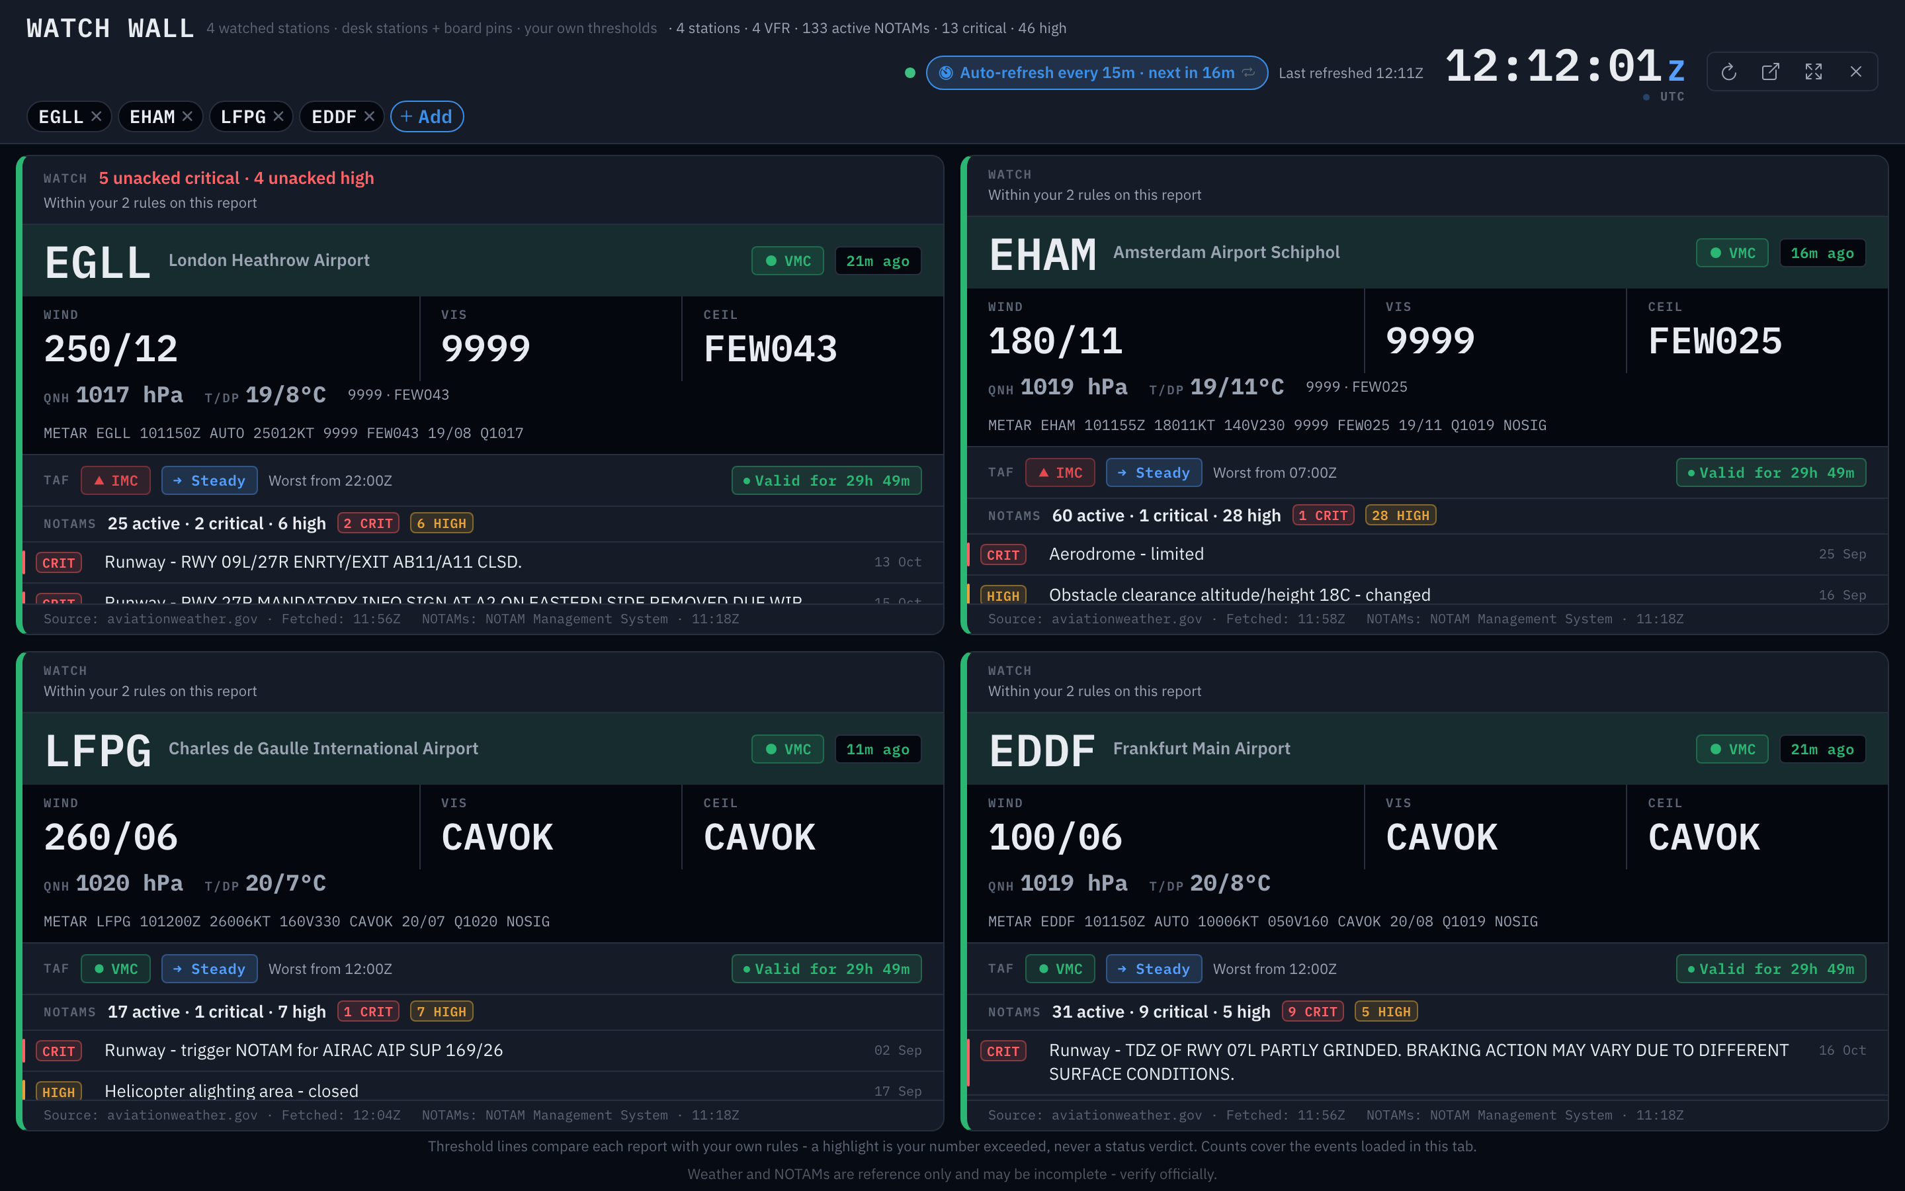The height and width of the screenshot is (1191, 1905).
Task: Open LFPG trigger NOTAM for AIRAC AIP SUP
Action: [484, 1051]
